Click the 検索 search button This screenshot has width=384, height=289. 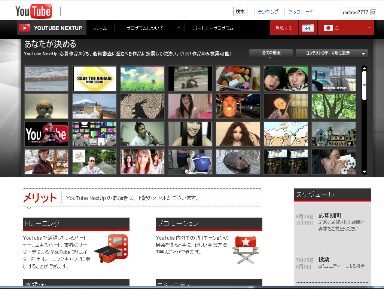[x=240, y=12]
